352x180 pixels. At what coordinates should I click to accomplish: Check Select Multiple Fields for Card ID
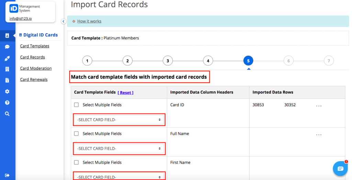click(x=76, y=105)
